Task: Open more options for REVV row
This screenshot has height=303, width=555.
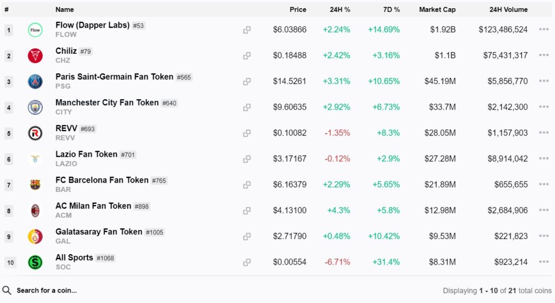Action: (x=544, y=133)
